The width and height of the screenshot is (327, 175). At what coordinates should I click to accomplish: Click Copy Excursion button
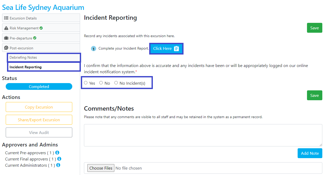point(39,107)
